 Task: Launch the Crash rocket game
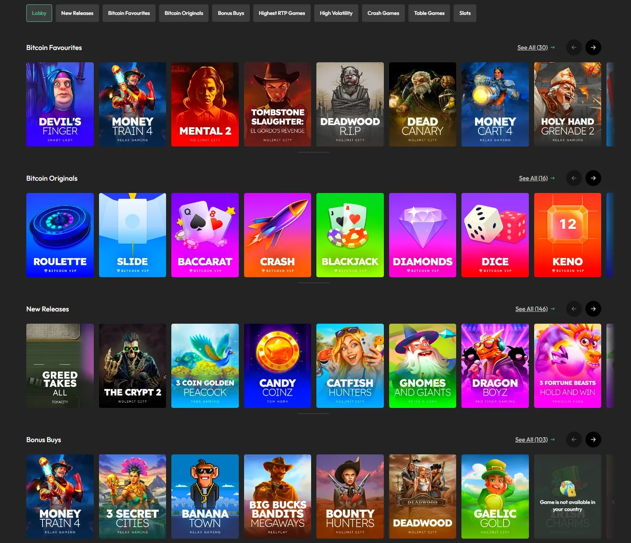coord(277,235)
